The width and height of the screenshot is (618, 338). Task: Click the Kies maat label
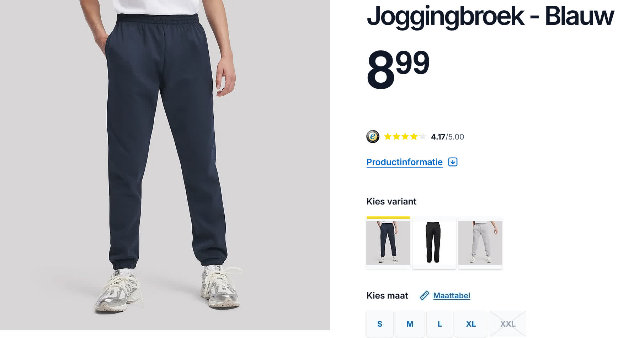[387, 295]
